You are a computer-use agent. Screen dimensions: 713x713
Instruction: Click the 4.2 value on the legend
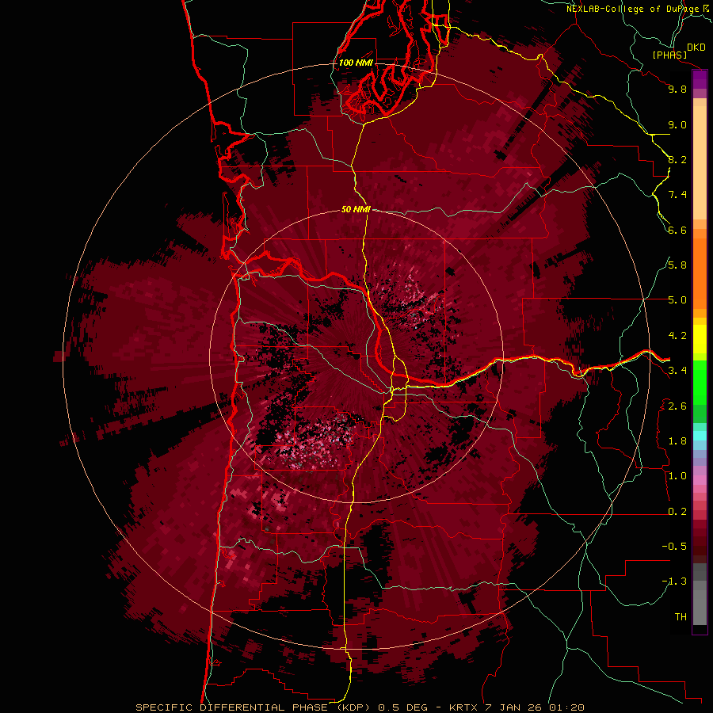677,336
